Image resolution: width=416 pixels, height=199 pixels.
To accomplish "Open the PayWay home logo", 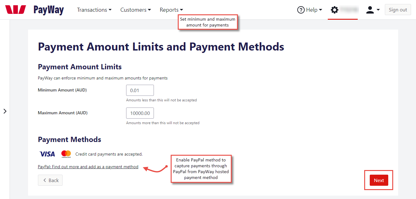I will (48, 10).
